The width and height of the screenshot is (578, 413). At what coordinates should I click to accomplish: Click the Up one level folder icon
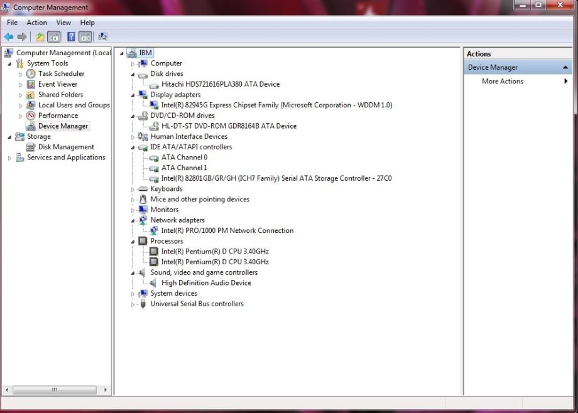point(40,36)
